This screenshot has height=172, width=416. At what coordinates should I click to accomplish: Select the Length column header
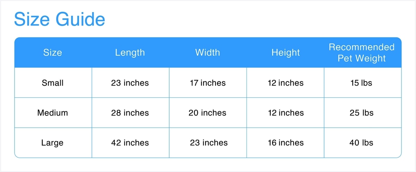pos(130,52)
